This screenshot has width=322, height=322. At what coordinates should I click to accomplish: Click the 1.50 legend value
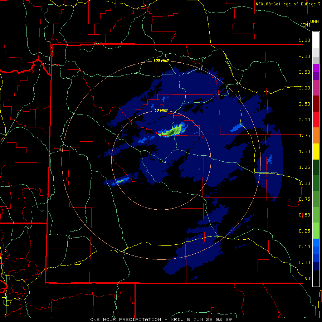[304, 152]
